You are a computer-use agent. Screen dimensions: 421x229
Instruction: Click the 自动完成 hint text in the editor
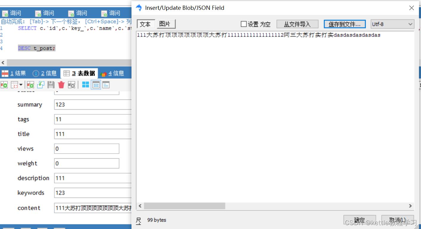(66, 21)
